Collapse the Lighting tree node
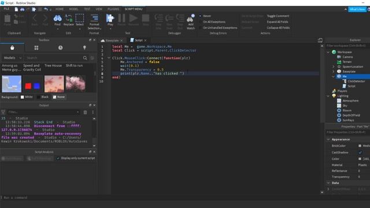This screenshot has height=208, width=370. (x=328, y=96)
